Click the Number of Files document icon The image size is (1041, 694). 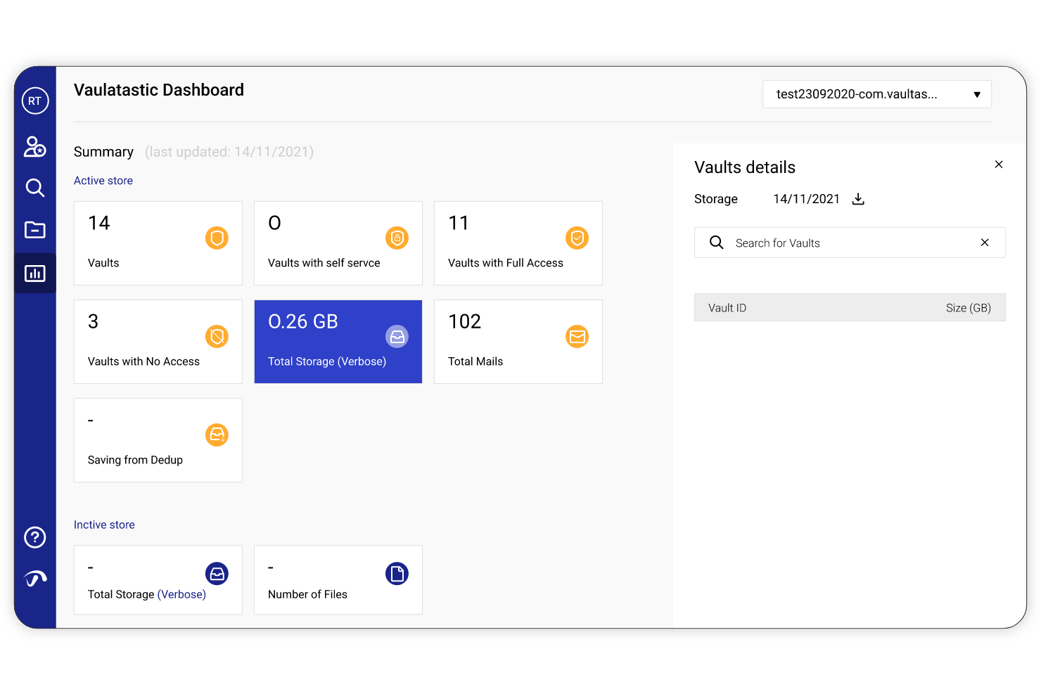click(x=397, y=573)
